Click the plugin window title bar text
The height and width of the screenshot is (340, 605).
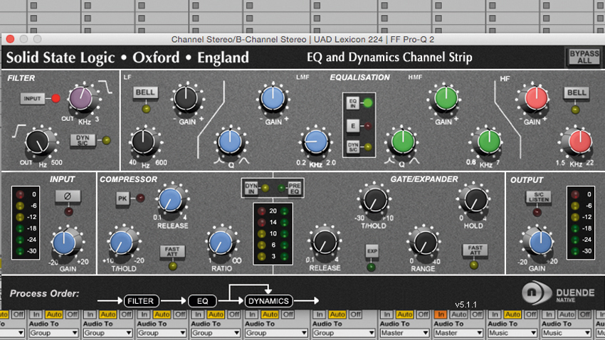tap(302, 39)
